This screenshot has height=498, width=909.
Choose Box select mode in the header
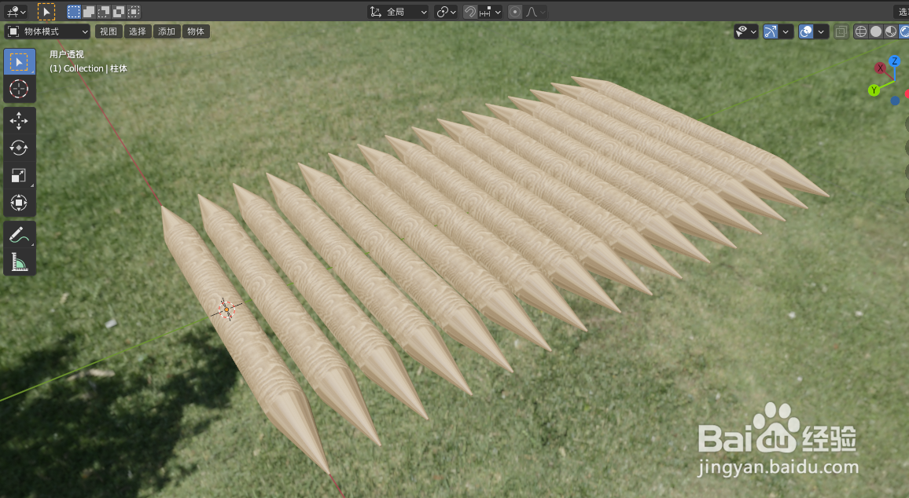(x=72, y=11)
